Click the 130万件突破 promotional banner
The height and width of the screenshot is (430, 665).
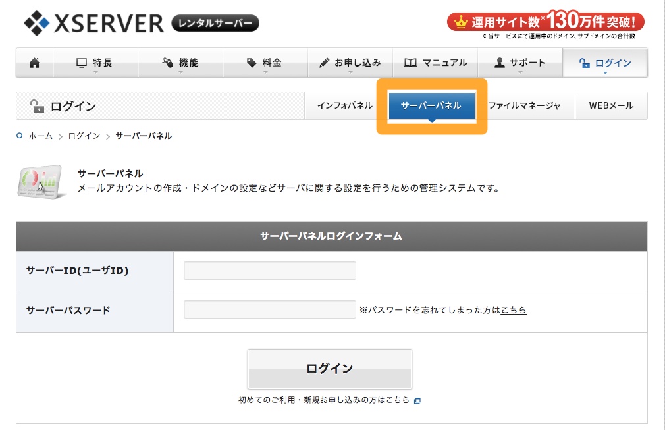point(546,22)
